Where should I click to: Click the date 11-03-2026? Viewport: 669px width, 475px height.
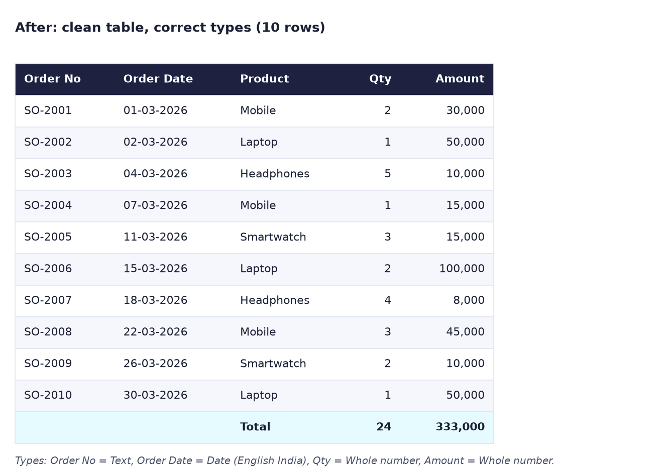point(155,237)
